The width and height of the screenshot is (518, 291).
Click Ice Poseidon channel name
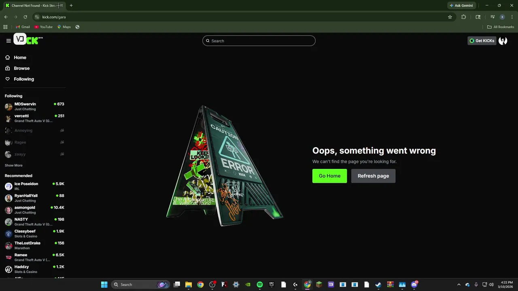(26, 184)
